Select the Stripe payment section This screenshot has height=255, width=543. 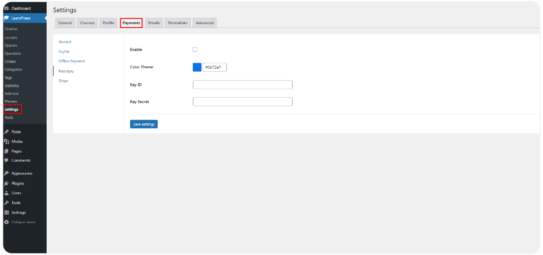[x=63, y=81]
